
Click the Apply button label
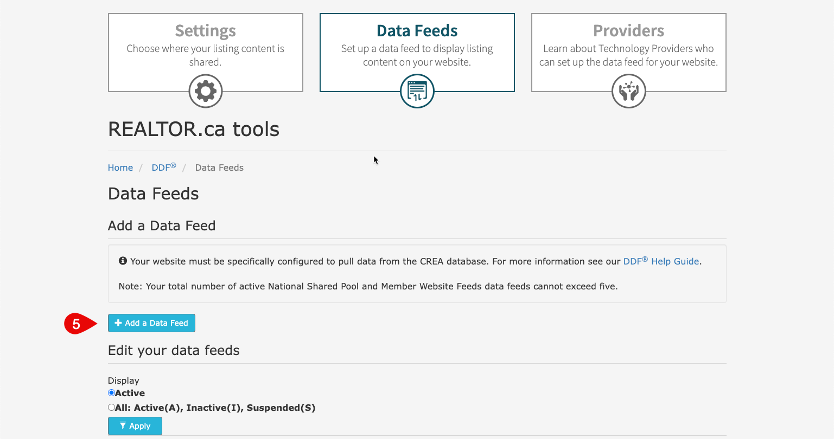coord(140,426)
